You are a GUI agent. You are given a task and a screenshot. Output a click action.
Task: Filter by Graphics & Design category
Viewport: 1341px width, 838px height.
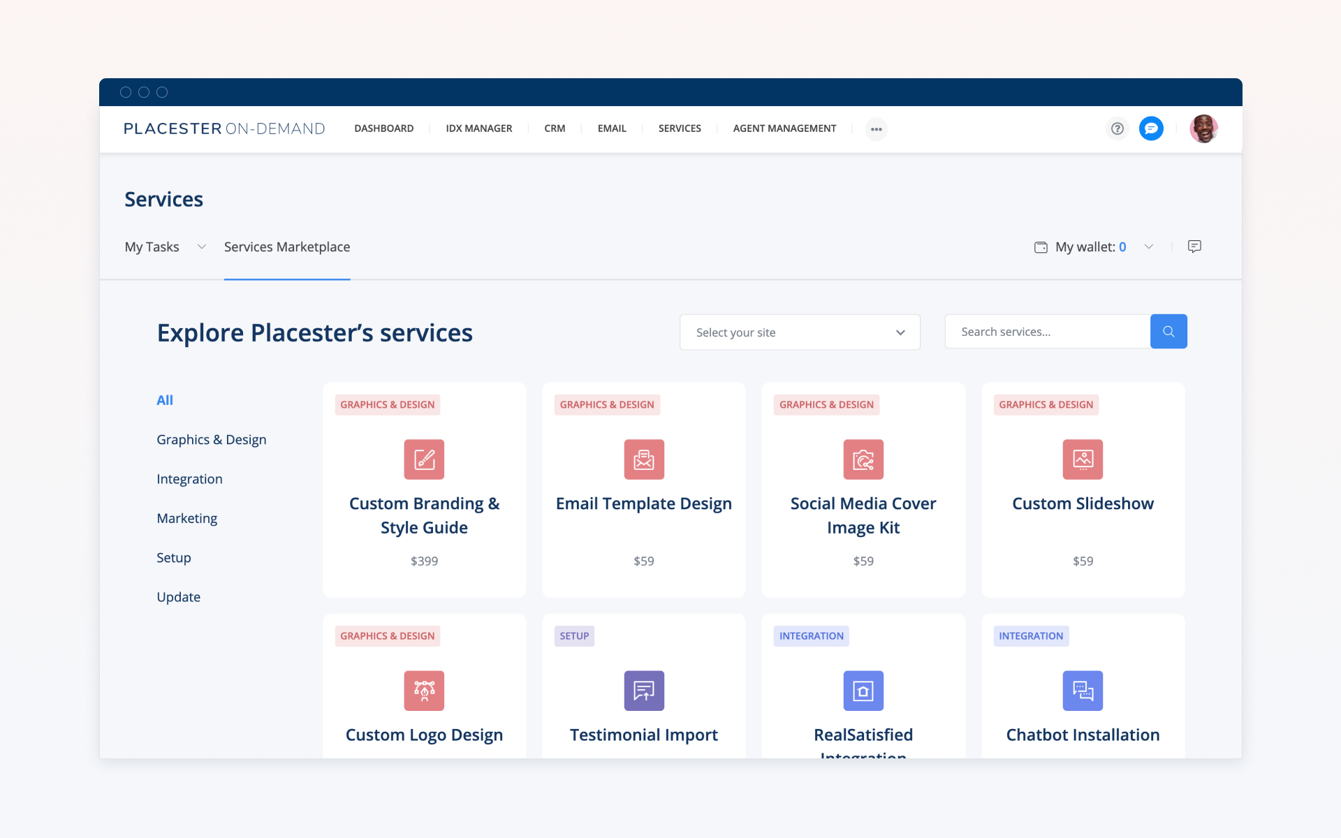point(211,440)
